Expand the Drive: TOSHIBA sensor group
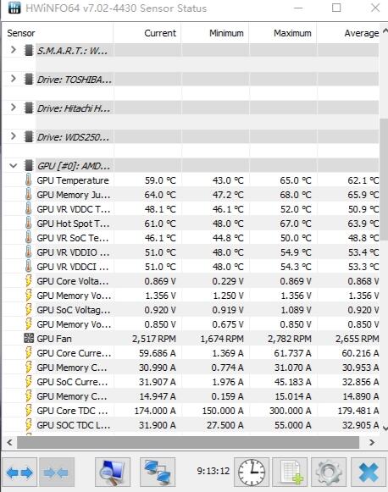Viewport: 388px width, 492px height. pos(14,79)
